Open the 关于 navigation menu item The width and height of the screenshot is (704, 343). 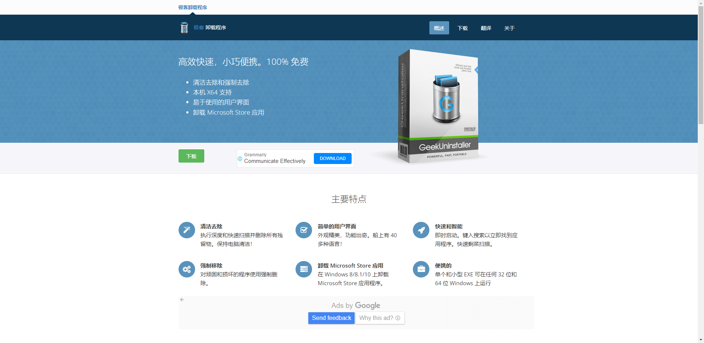pos(509,28)
